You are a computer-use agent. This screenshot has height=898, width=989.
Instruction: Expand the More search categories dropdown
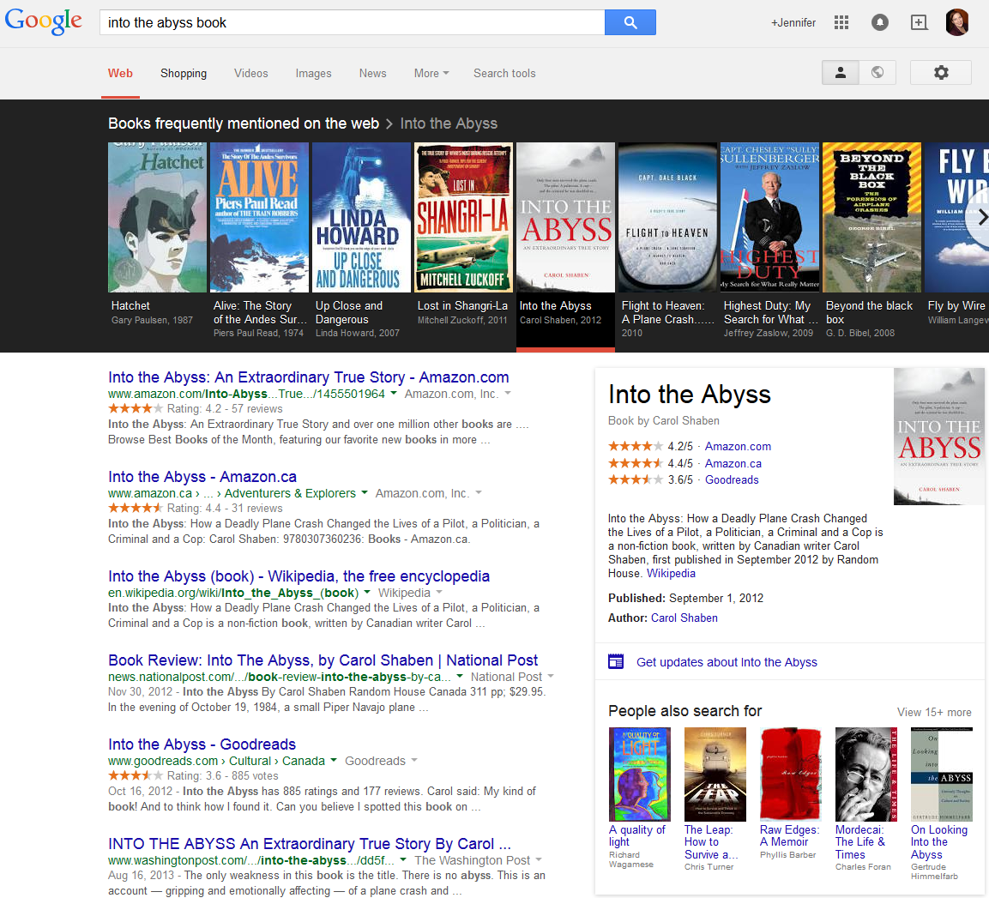pos(431,73)
